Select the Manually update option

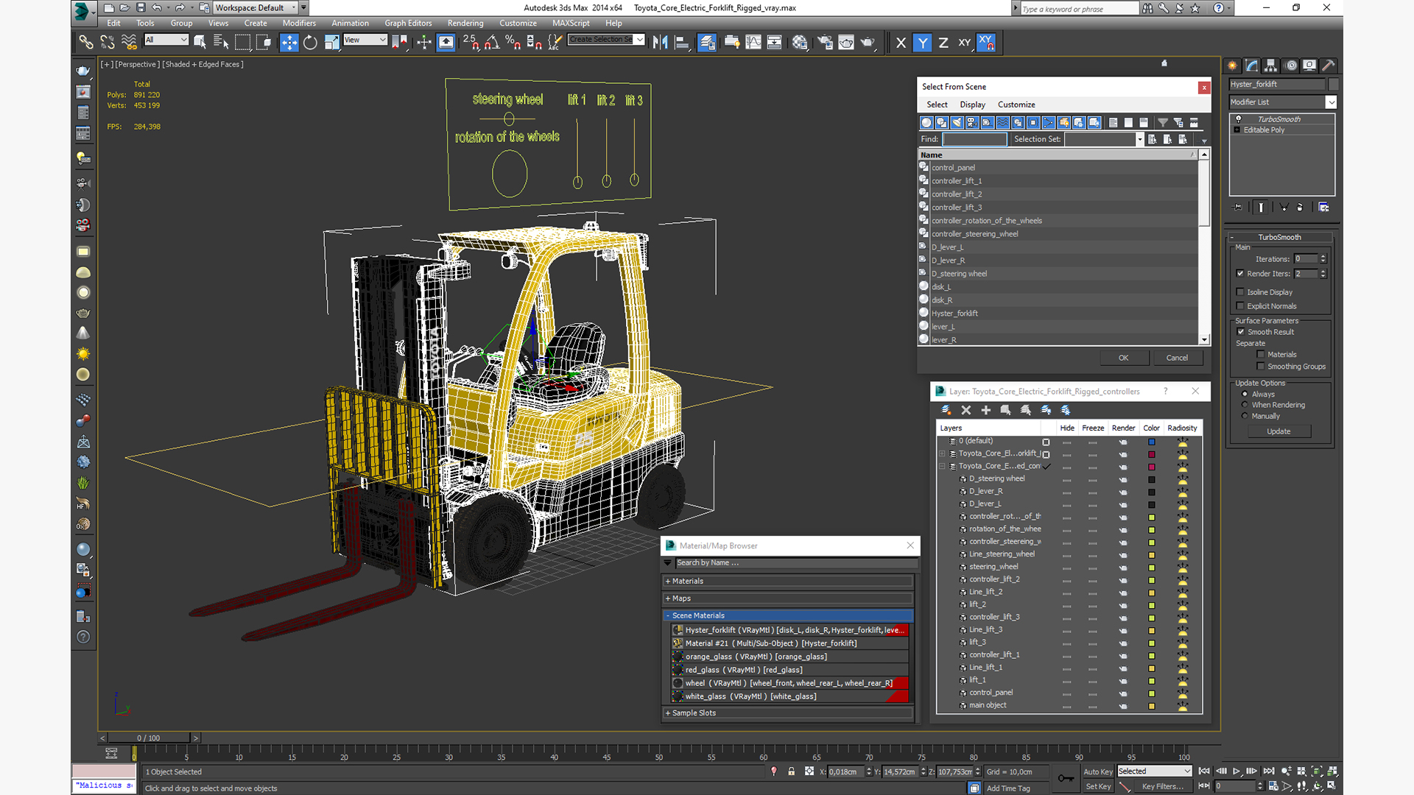coord(1245,416)
